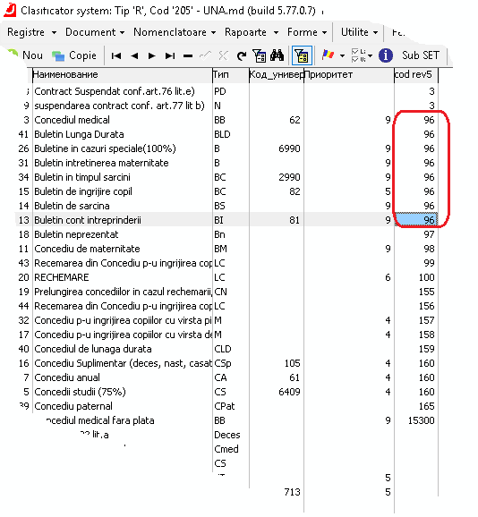Click the Код_универ cell 2990
The width and height of the screenshot is (478, 517).
coord(277,177)
